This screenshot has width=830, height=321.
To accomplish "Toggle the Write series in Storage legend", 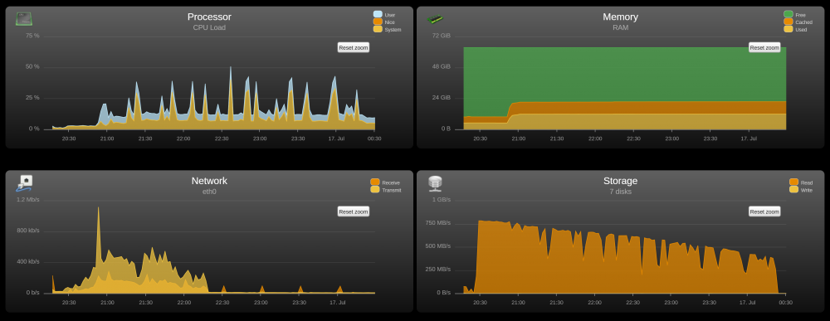I will point(801,190).
